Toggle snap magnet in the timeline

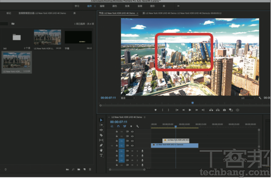[x=118, y=126]
